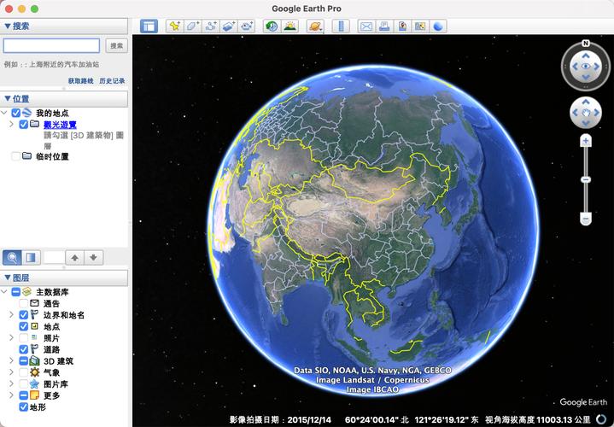Open the ruler tool
Viewport: 614px width, 427px height.
[x=341, y=26]
